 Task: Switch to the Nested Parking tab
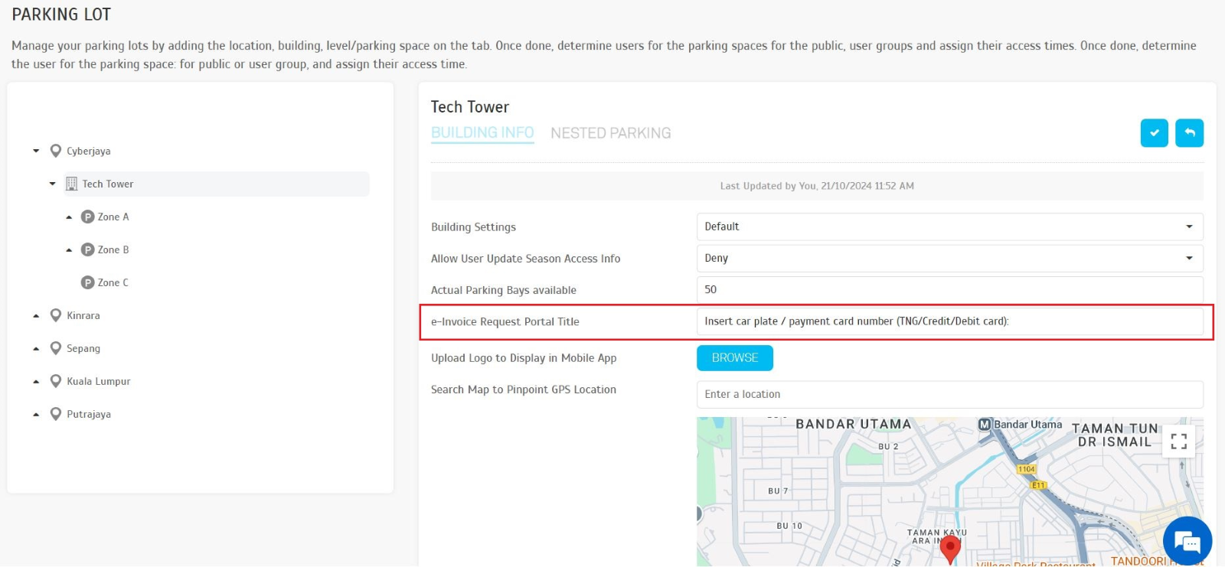(610, 133)
